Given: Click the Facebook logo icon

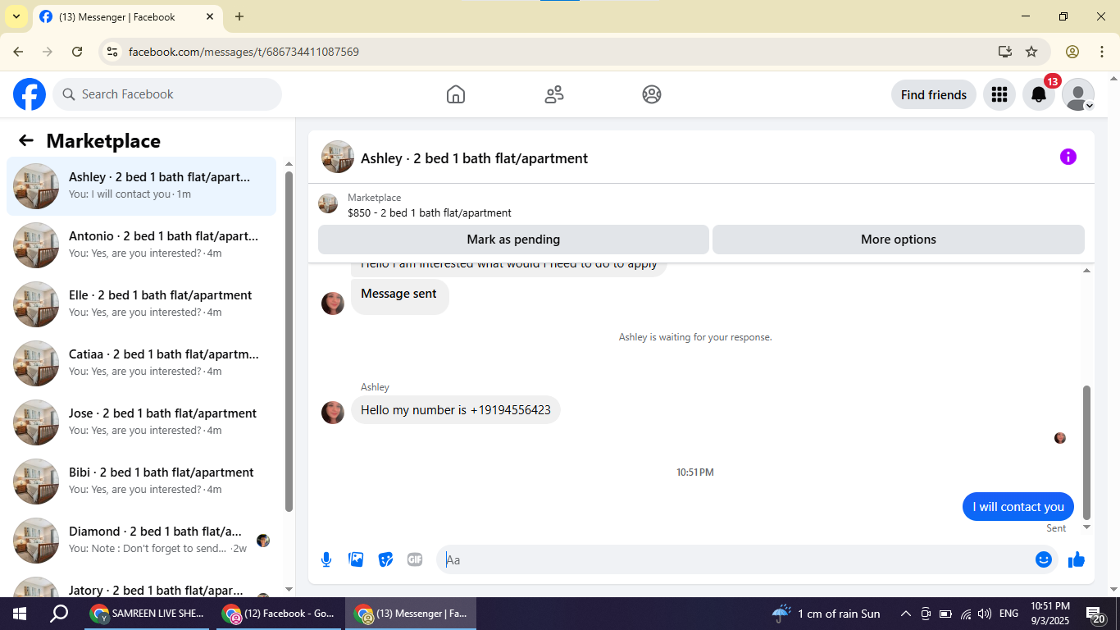Looking at the screenshot, I should pos(30,94).
